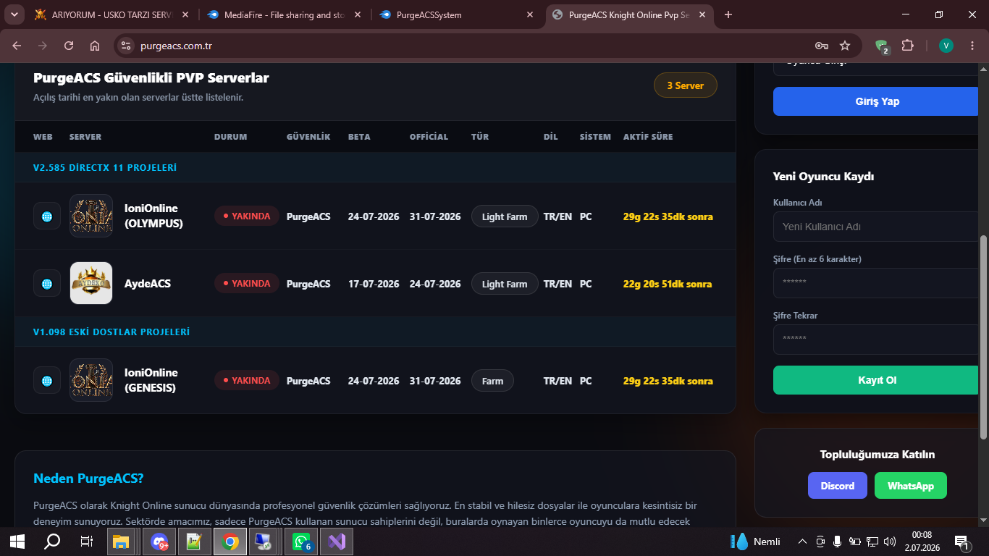Join via the Discord button
Viewport: 989px width, 556px height.
coord(838,486)
